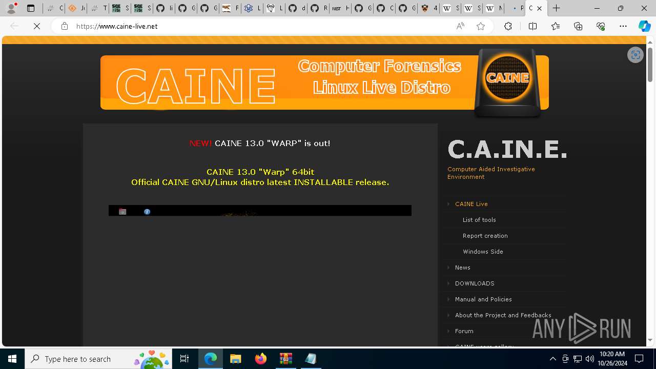Open File Explorer from taskbar
656x369 pixels.
point(235,359)
